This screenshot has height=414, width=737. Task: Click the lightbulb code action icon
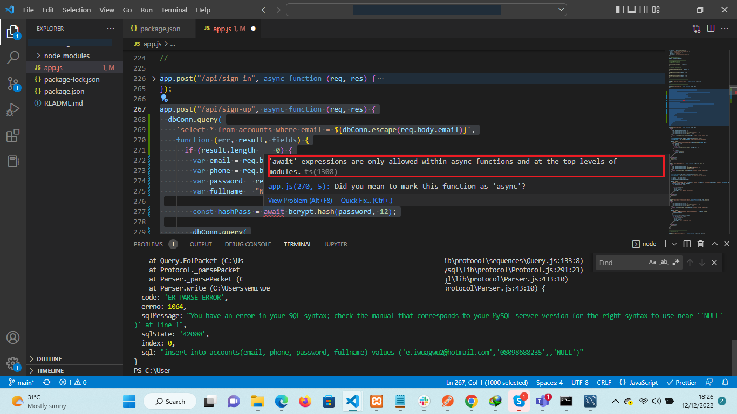(x=165, y=99)
